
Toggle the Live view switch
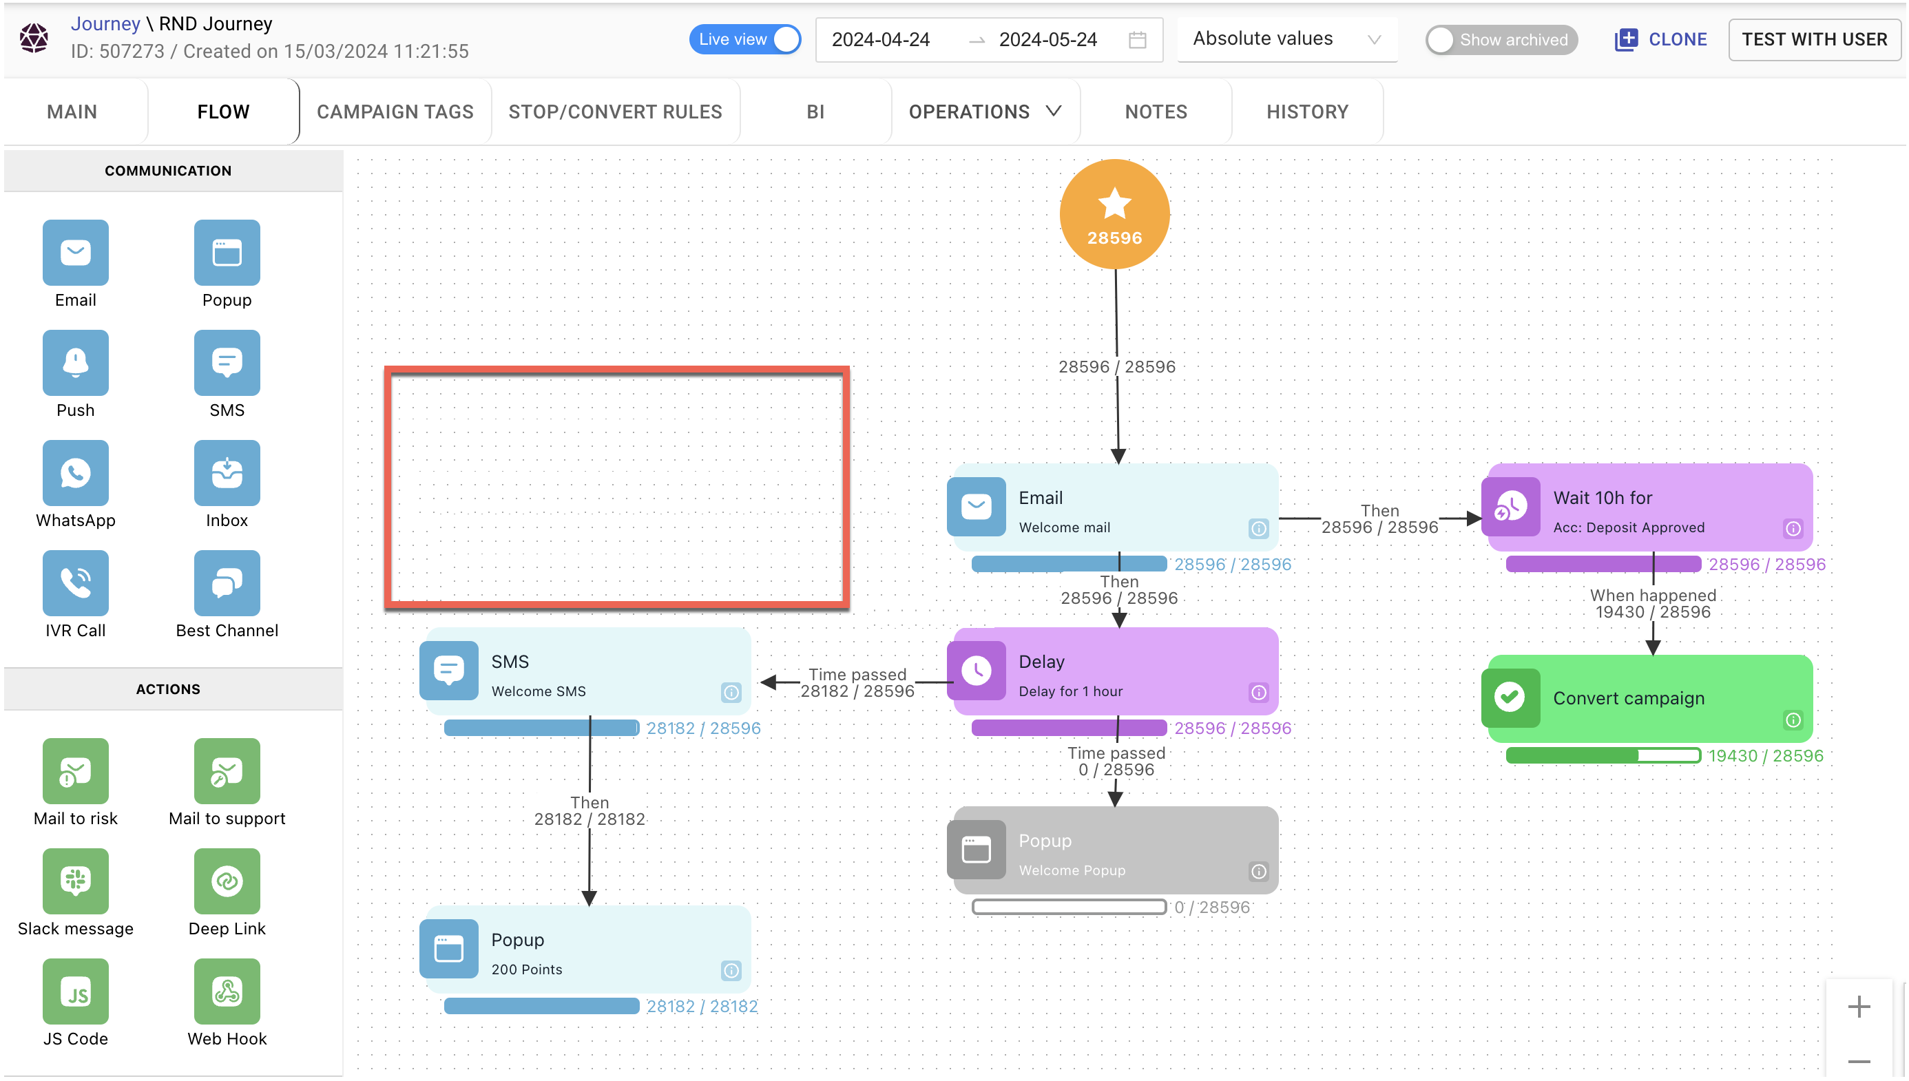[744, 39]
